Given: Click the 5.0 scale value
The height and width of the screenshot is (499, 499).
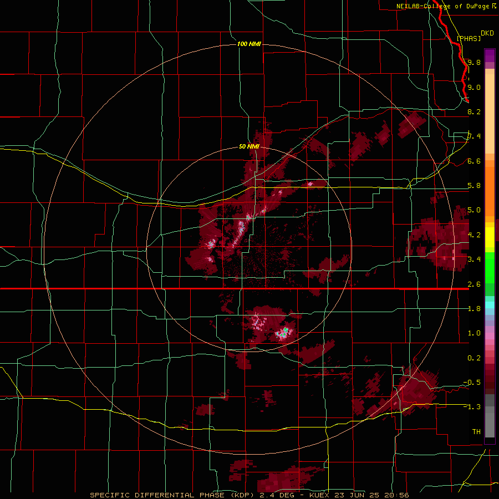Looking at the screenshot, I should pos(474,210).
